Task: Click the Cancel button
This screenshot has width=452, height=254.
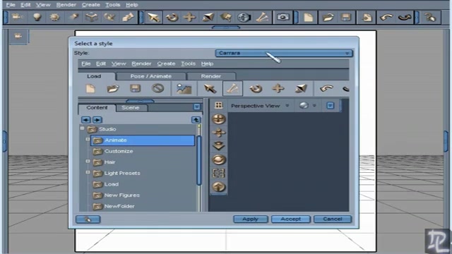Action: [x=333, y=219]
